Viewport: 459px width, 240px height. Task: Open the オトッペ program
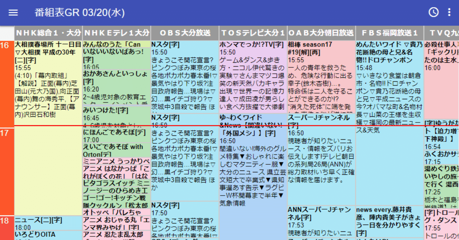tap(117, 212)
